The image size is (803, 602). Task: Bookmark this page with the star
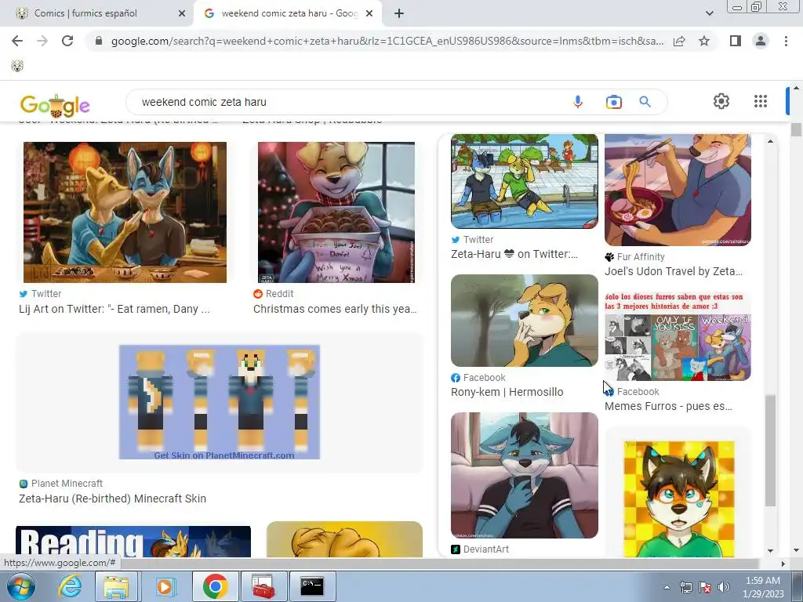click(x=704, y=41)
